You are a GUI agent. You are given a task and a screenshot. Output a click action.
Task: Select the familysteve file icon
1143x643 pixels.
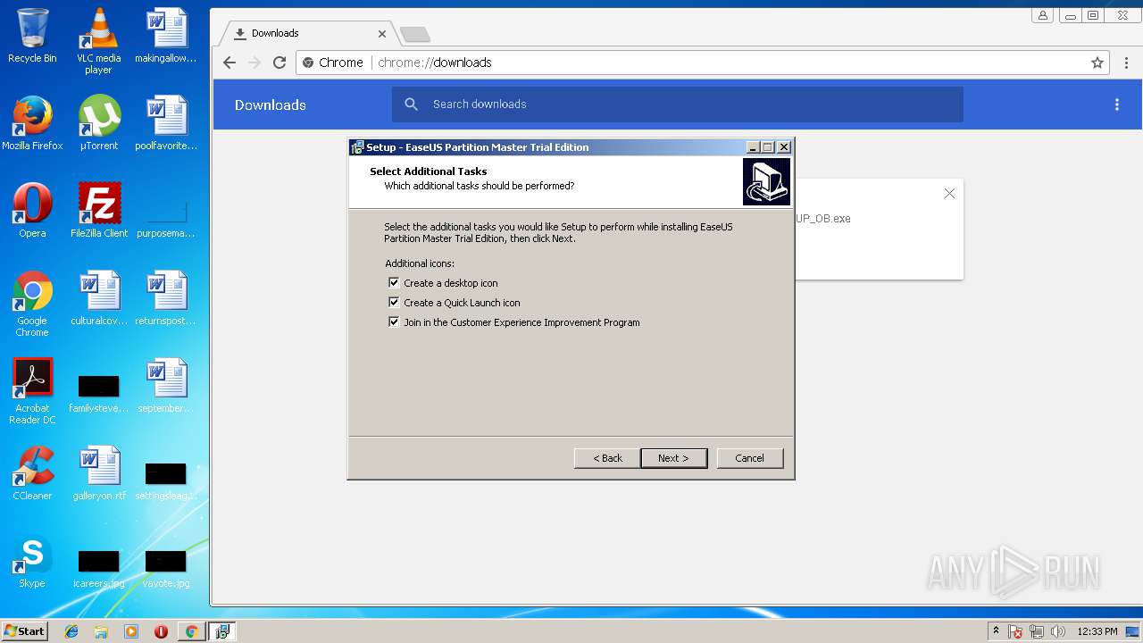(x=98, y=393)
